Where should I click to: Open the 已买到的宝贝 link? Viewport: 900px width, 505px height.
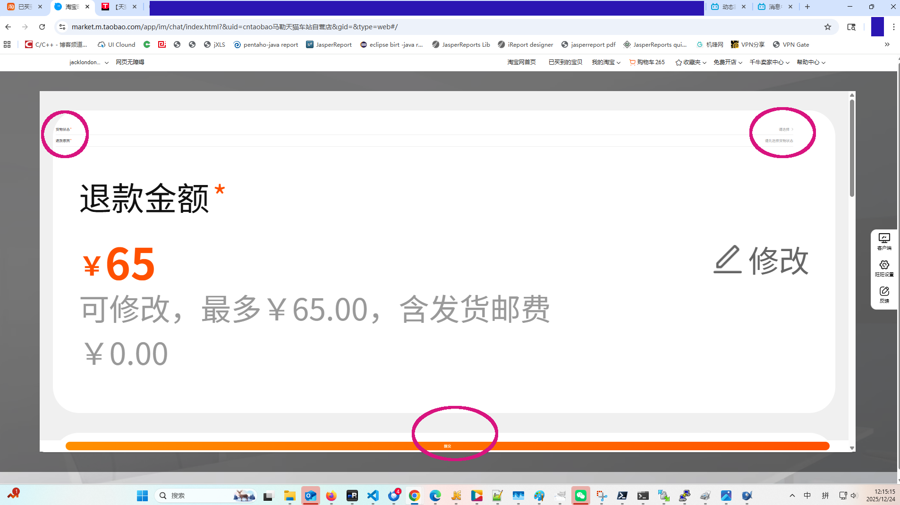click(565, 62)
